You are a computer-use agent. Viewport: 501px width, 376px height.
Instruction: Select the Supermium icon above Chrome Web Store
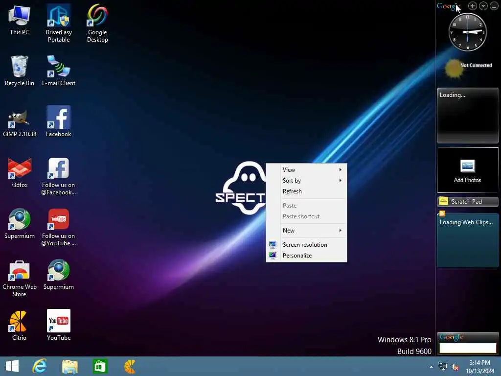pyautogui.click(x=19, y=224)
